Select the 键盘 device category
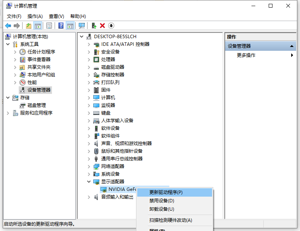Image resolution: width=300 pixels, height=231 pixels. click(x=106, y=113)
